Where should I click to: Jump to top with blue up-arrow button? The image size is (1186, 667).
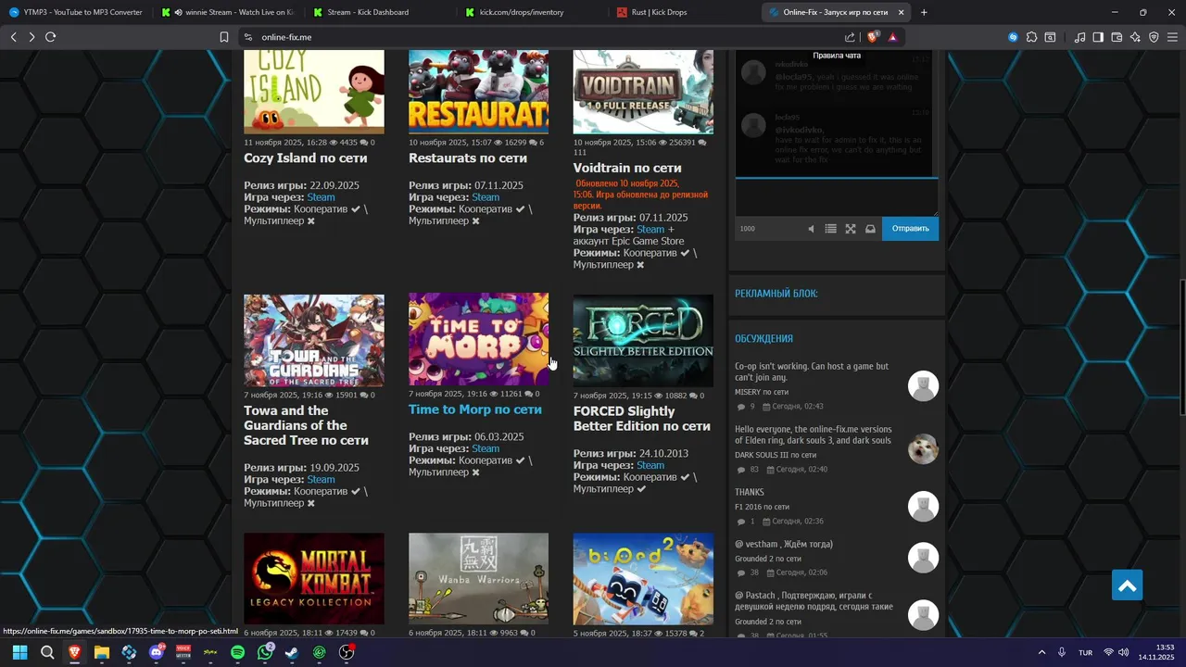point(1127,585)
